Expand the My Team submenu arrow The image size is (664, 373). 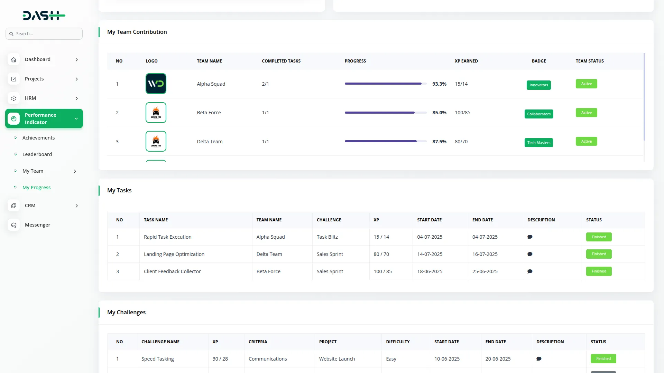[75, 171]
